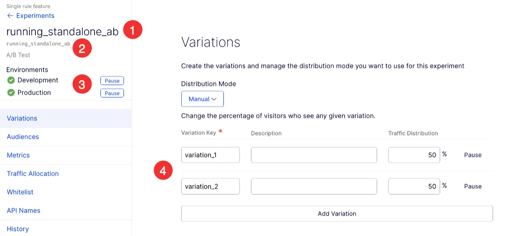Image resolution: width=517 pixels, height=236 pixels.
Task: Click the red number 2 annotation marker
Action: (x=82, y=48)
